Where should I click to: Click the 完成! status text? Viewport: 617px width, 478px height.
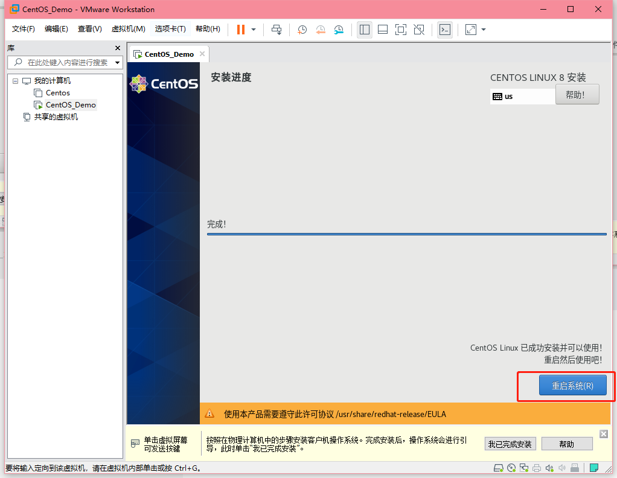216,225
